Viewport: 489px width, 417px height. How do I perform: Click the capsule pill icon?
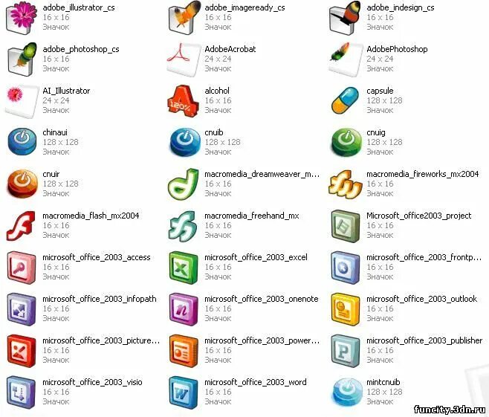click(x=346, y=101)
